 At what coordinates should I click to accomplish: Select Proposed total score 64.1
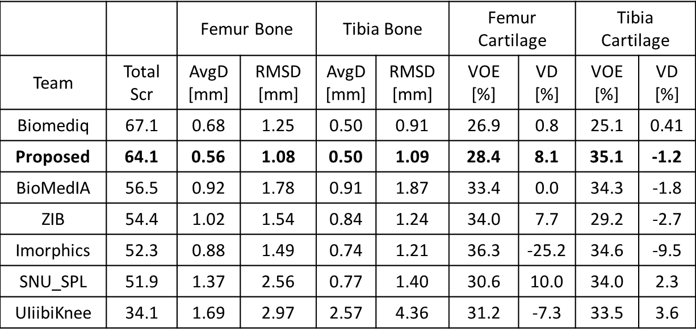pos(141,157)
